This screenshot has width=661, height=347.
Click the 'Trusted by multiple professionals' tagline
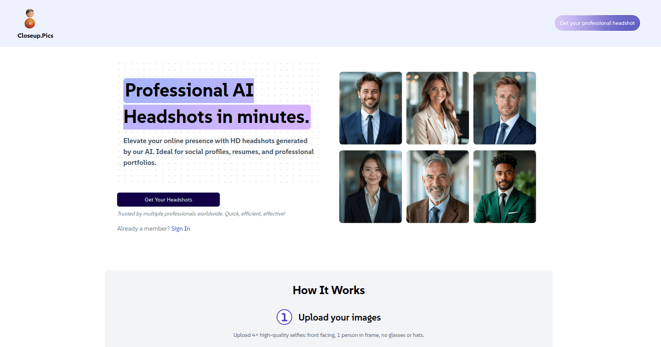[201, 214]
